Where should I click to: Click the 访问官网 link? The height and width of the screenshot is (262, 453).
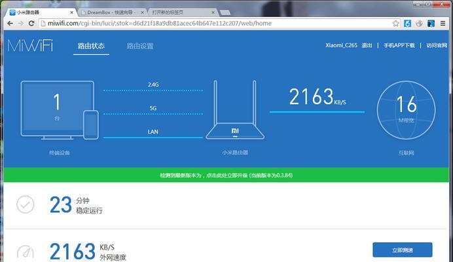437,45
